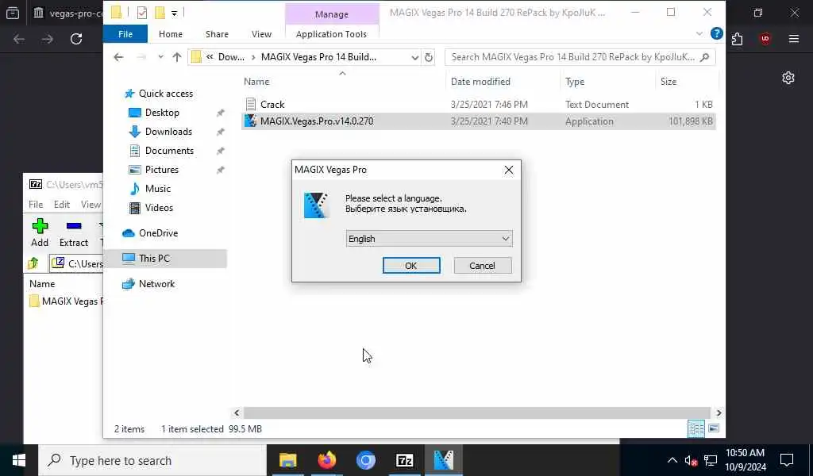Screen dimensions: 813x476
Task: Open the File tab in Explorer ribbon
Action: [x=125, y=34]
